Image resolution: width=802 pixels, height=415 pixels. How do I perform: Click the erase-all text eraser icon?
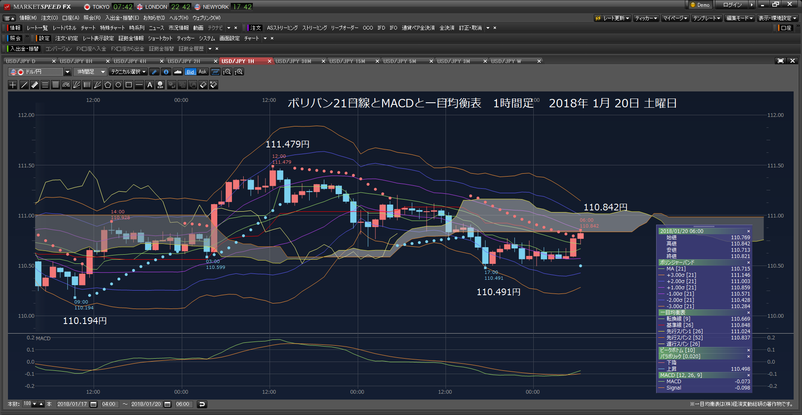tap(214, 85)
